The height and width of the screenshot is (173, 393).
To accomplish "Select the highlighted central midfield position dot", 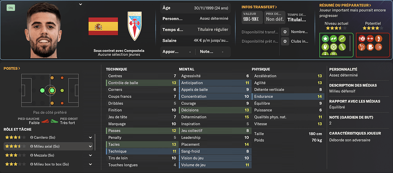I will pos(52,90).
